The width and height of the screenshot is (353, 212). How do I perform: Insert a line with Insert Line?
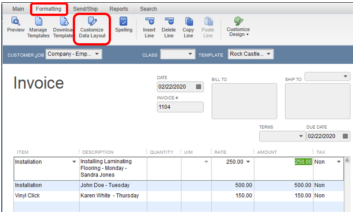[149, 27]
